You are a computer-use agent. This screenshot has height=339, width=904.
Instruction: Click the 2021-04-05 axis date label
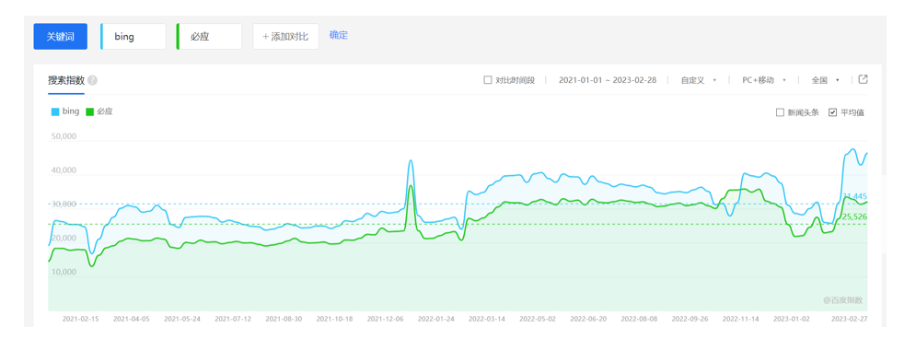tap(132, 318)
